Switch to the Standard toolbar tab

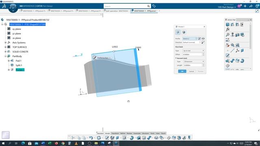tap(100, 133)
